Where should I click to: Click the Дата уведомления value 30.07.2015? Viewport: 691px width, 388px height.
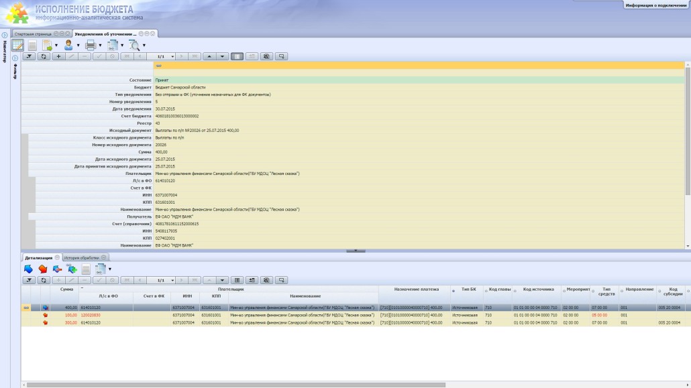tap(419, 109)
